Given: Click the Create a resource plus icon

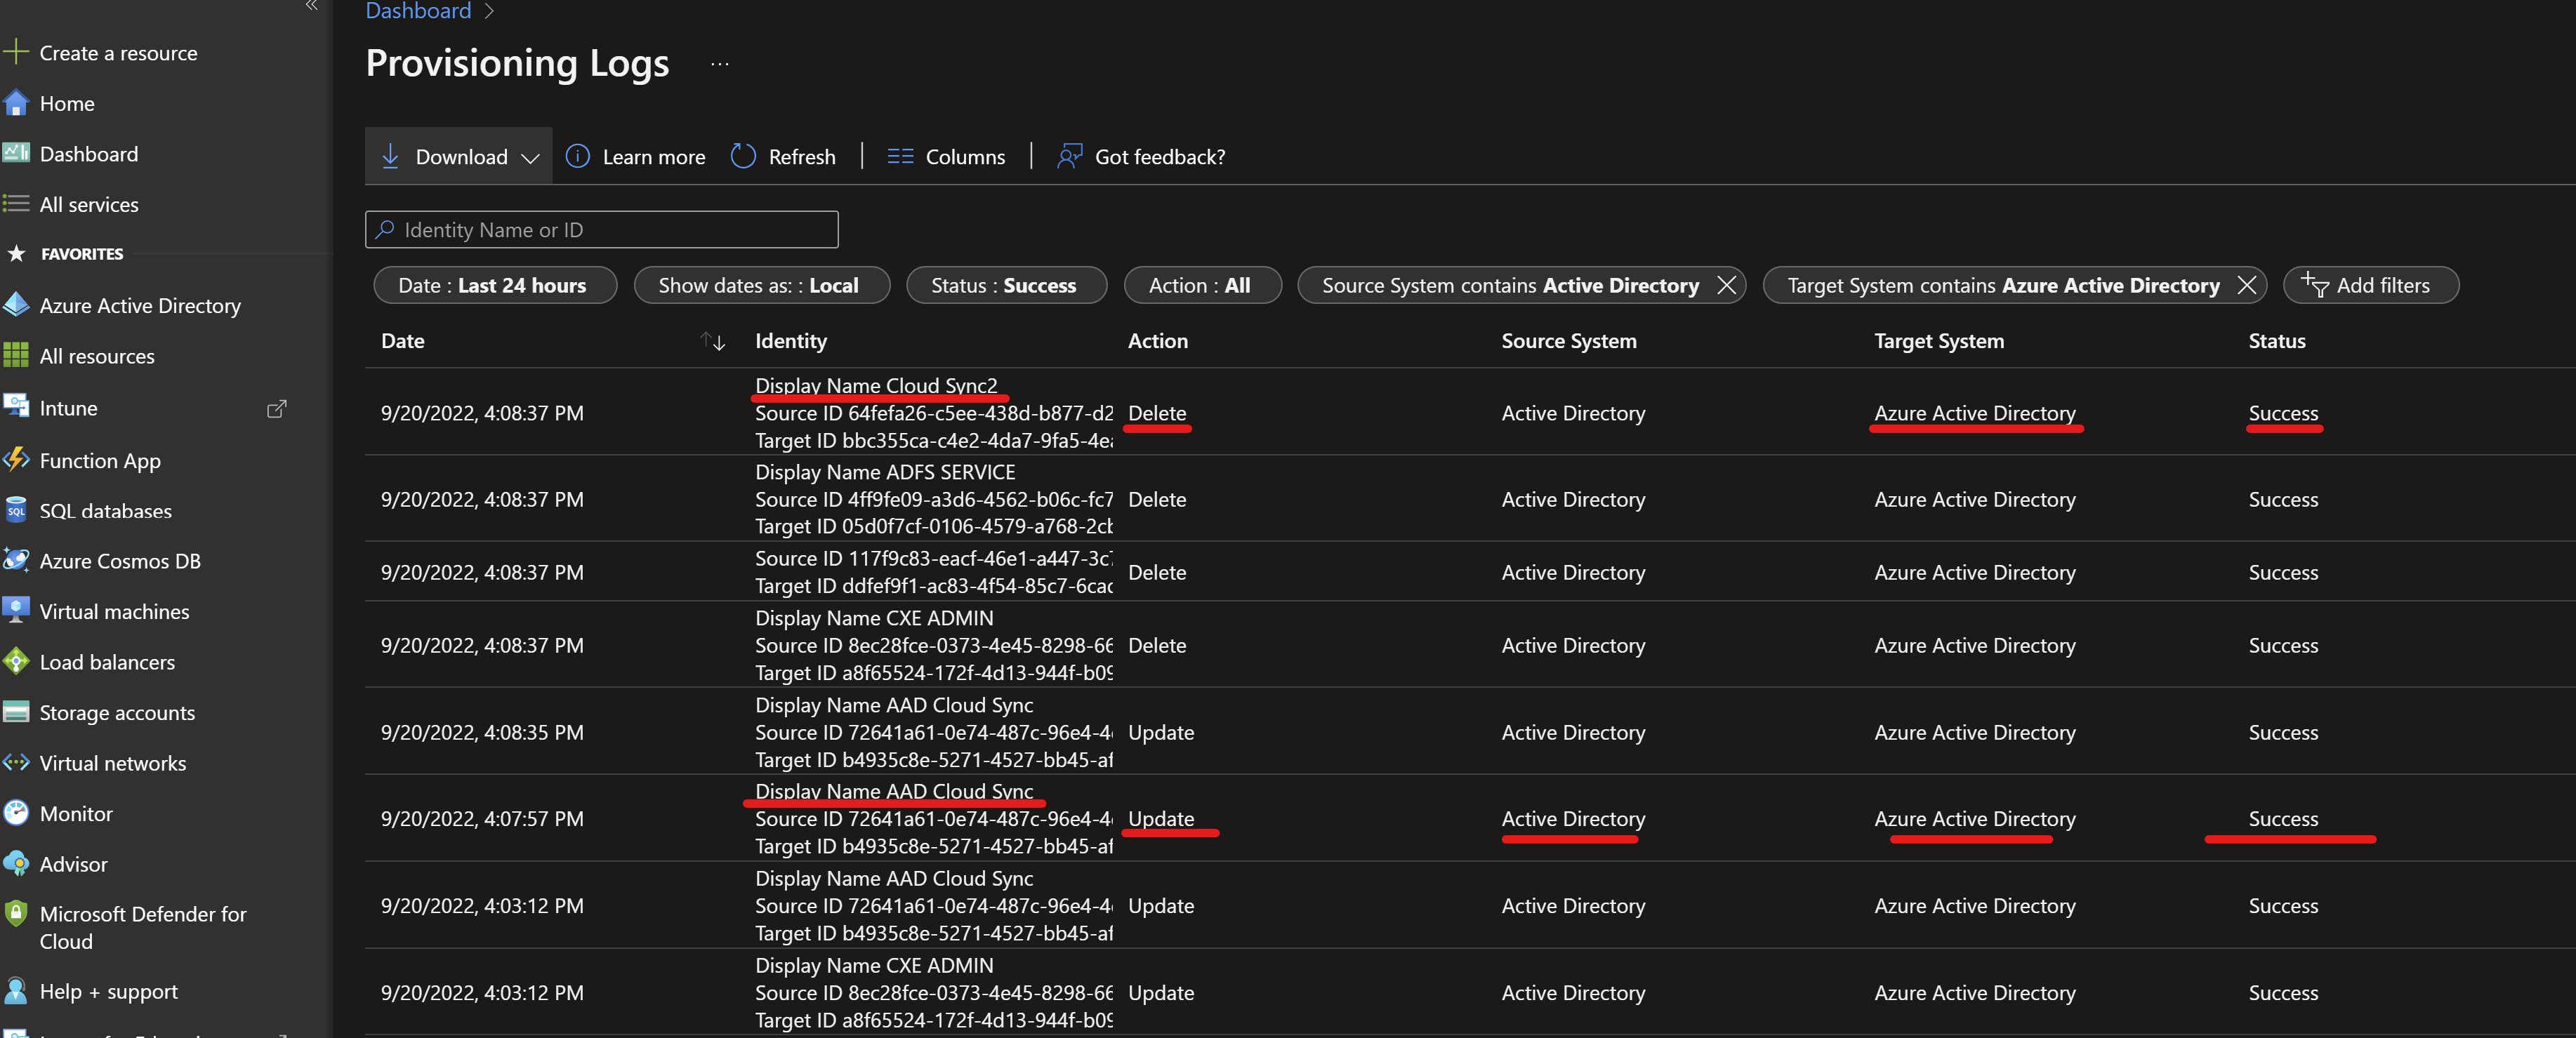Looking at the screenshot, I should tap(16, 52).
